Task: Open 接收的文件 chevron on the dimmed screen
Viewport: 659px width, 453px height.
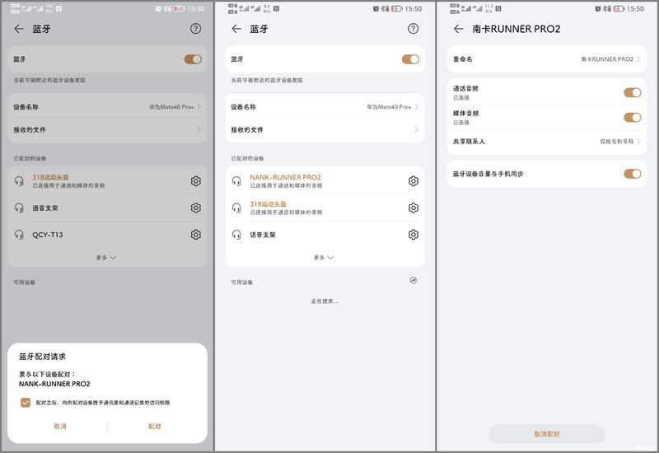Action: click(199, 129)
